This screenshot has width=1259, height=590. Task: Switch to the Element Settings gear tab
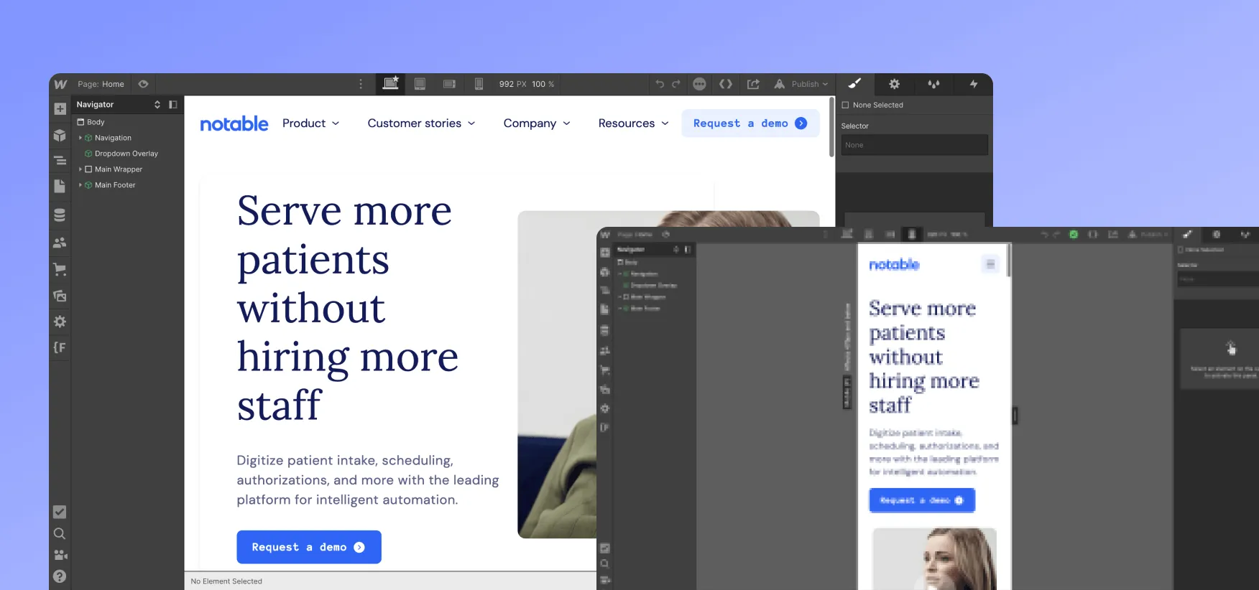tap(894, 84)
